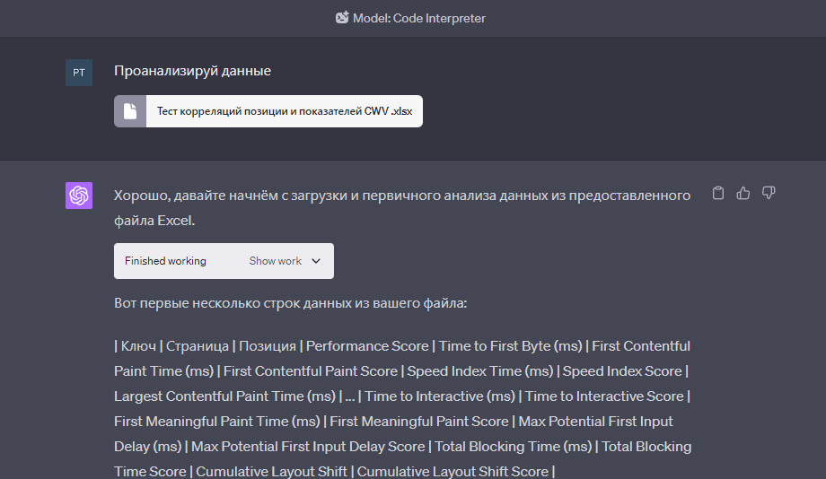
Task: Click the Show work text
Action: coord(275,261)
